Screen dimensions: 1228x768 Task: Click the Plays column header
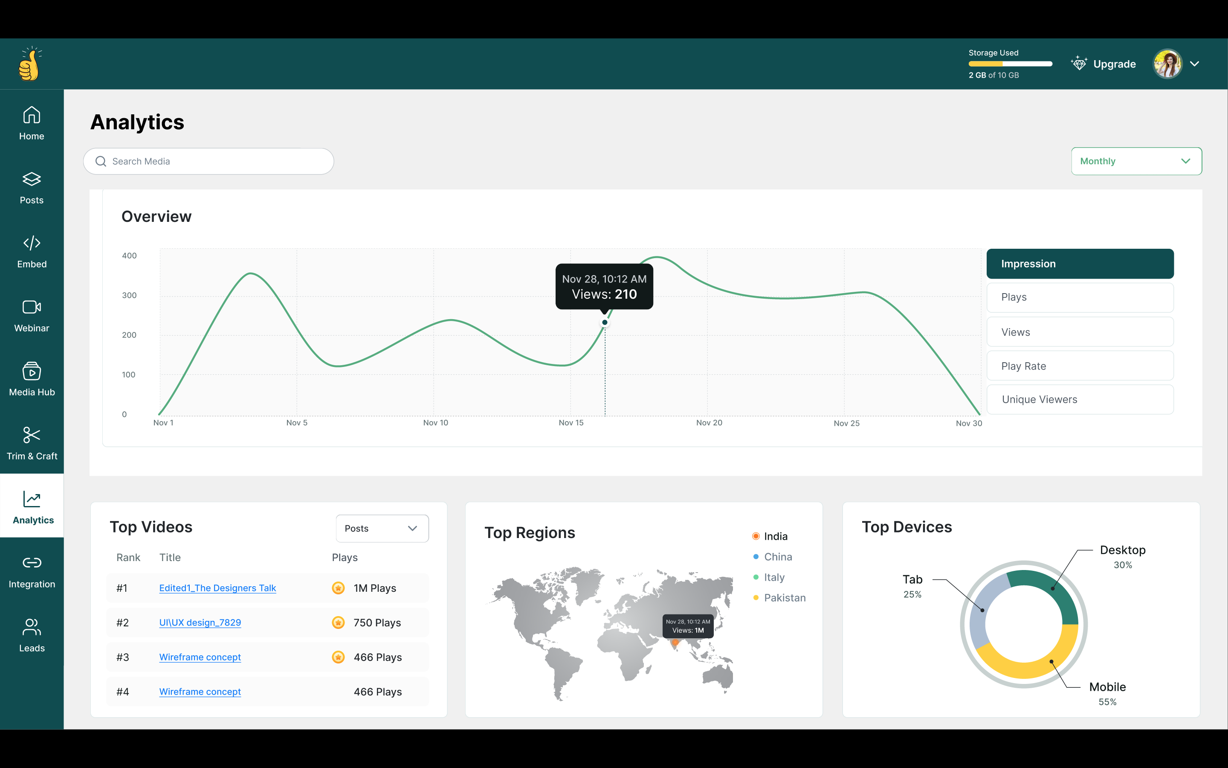tap(345, 557)
